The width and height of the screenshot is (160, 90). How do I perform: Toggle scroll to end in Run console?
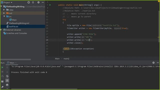pyautogui.click(x=7, y=80)
